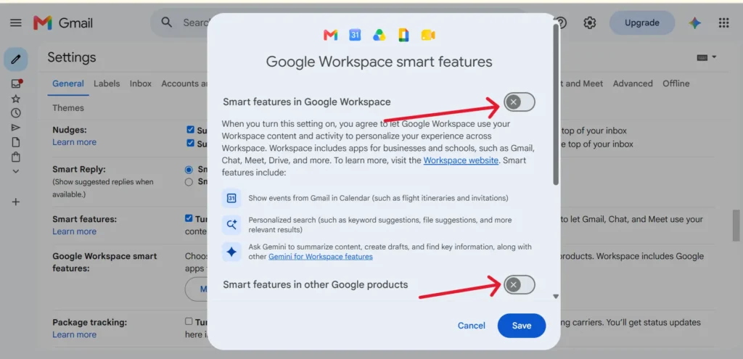Viewport: 743px width, 359px height.
Task: Click the Meet icon in dialog header
Action: (x=428, y=35)
